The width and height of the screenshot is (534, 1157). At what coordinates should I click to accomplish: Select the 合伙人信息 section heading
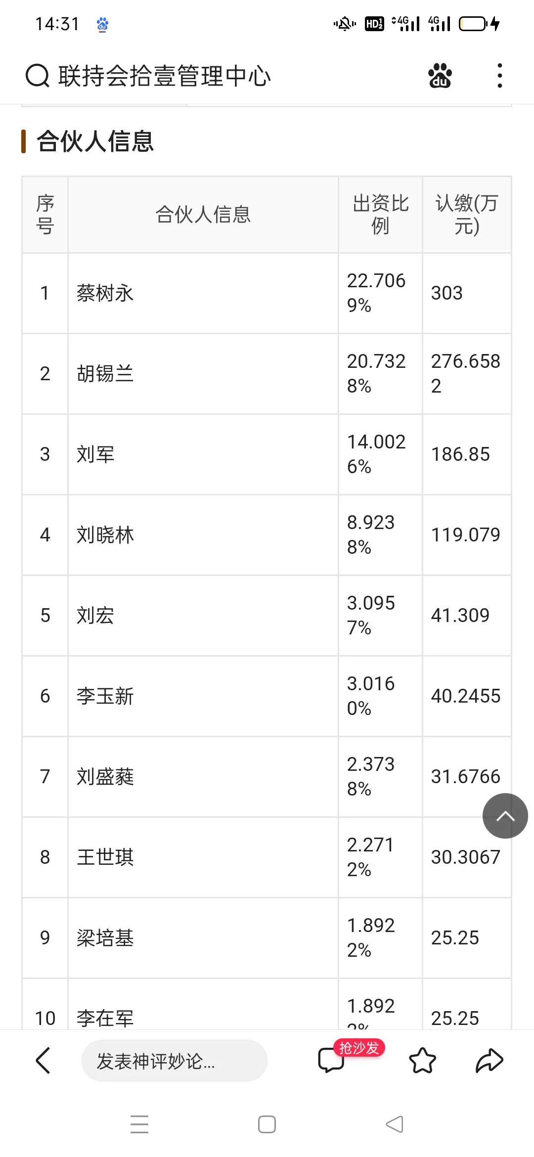(94, 143)
